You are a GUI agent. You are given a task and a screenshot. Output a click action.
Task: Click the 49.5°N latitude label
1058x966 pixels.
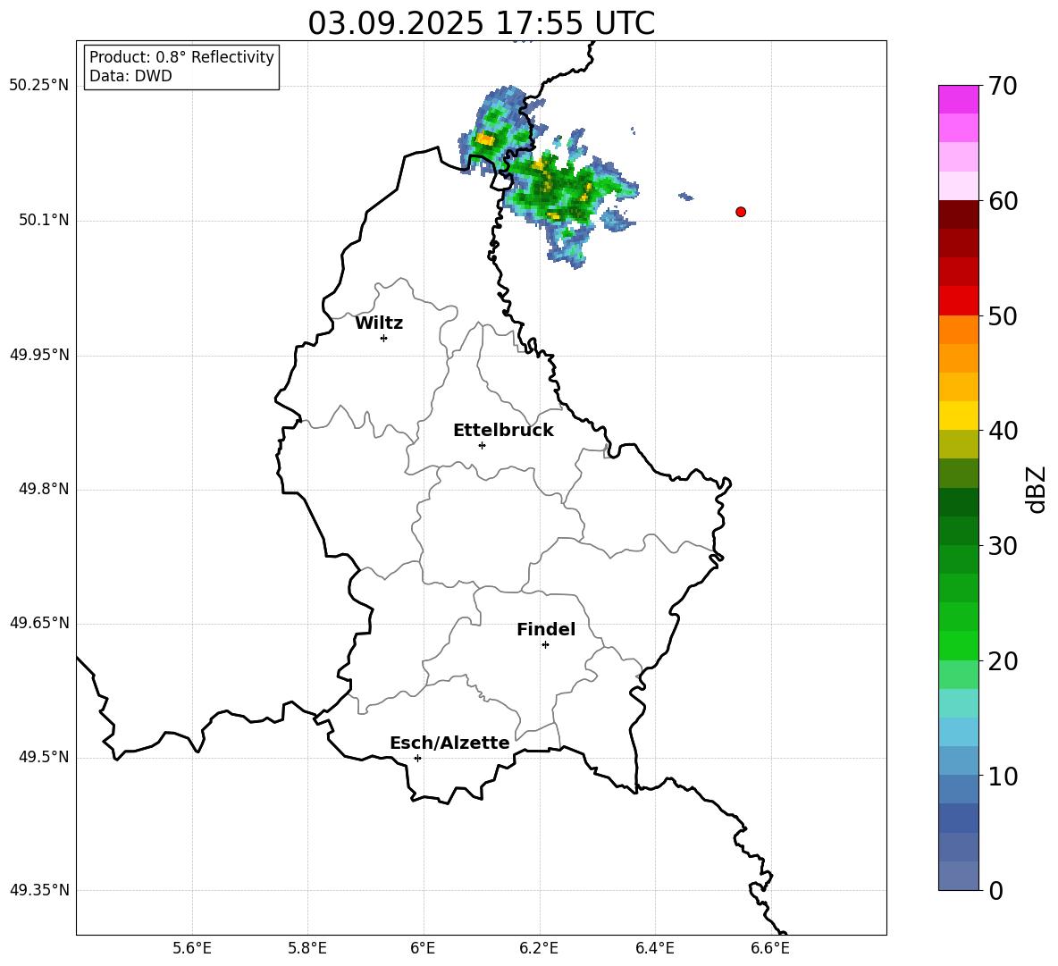click(43, 757)
